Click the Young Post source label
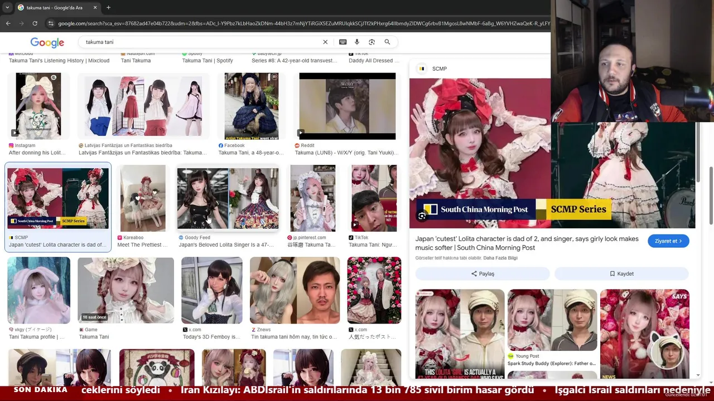The image size is (714, 401). click(x=527, y=356)
